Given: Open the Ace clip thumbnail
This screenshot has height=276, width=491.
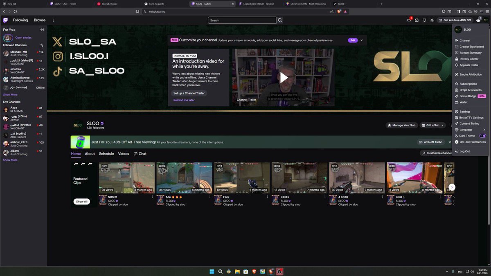Looking at the screenshot, I should coord(184,178).
